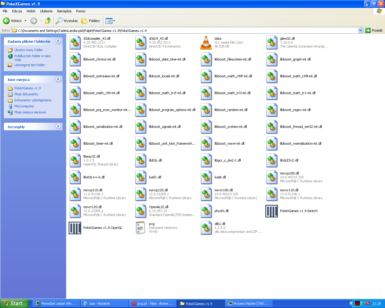Select the msvcp100.dll file icon
This screenshot has width=385, height=308.
point(272,177)
